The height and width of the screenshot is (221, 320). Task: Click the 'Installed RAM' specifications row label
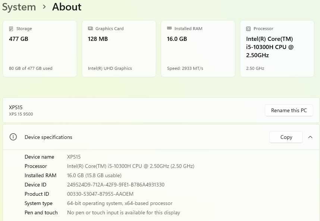coord(40,175)
